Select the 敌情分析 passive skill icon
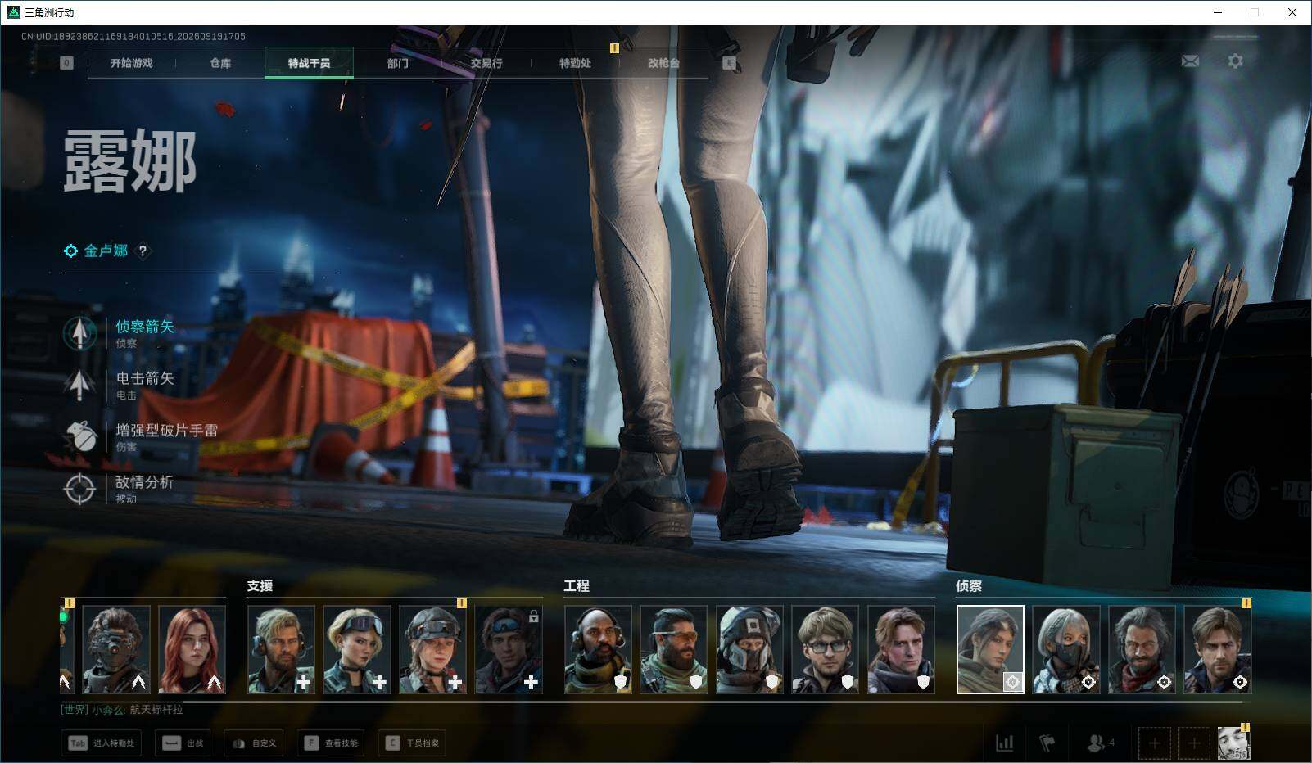Image resolution: width=1312 pixels, height=763 pixels. click(x=79, y=489)
